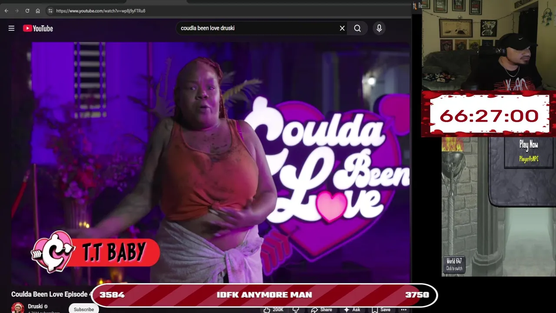This screenshot has width=556, height=313.
Task: Click the video player to pause
Action: 211,162
